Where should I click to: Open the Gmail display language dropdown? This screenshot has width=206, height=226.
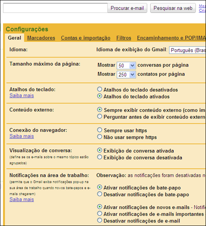(x=187, y=50)
